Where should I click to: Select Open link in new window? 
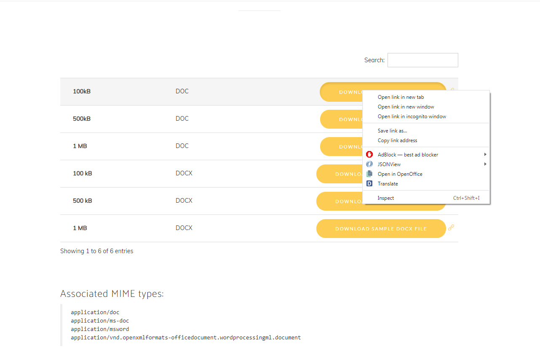[406, 107]
